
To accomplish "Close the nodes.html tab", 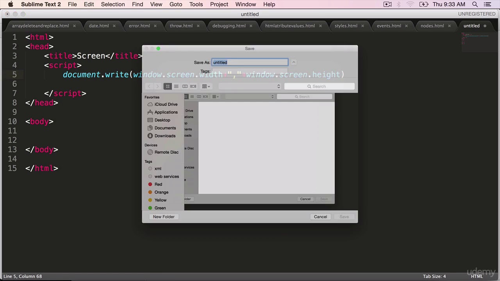I will (449, 26).
